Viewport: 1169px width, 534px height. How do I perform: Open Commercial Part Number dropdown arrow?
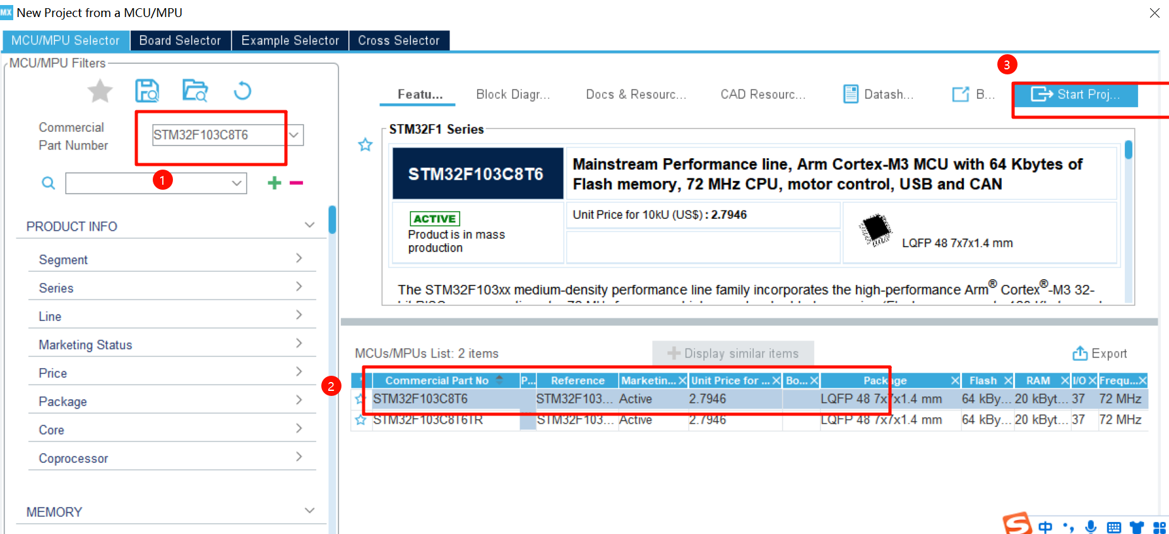coord(294,135)
